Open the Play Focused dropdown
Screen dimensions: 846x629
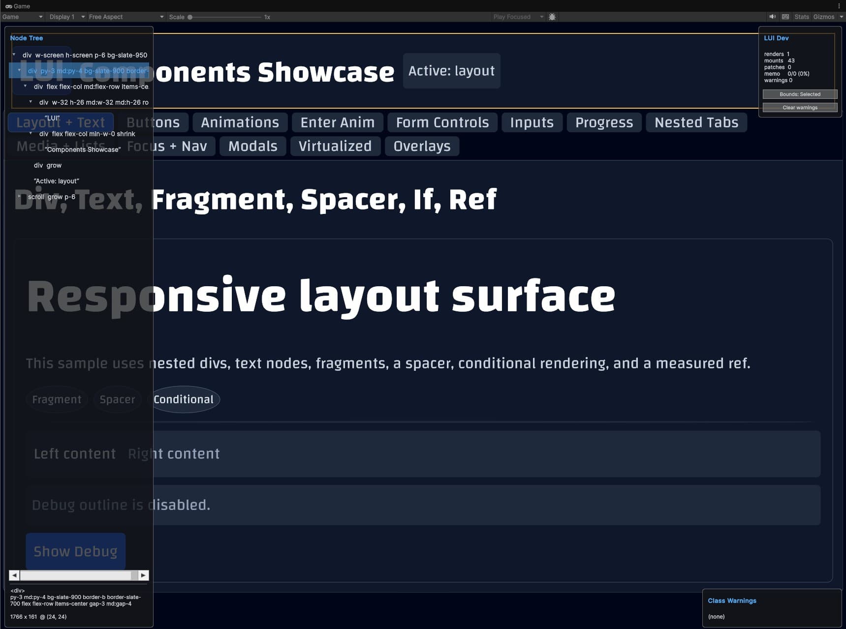[518, 17]
